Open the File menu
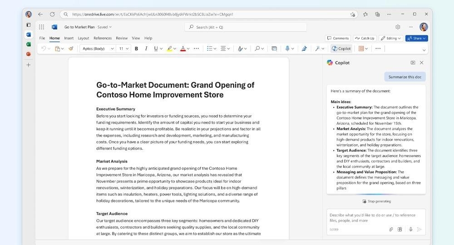Image resolution: width=454 pixels, height=245 pixels. pos(42,38)
